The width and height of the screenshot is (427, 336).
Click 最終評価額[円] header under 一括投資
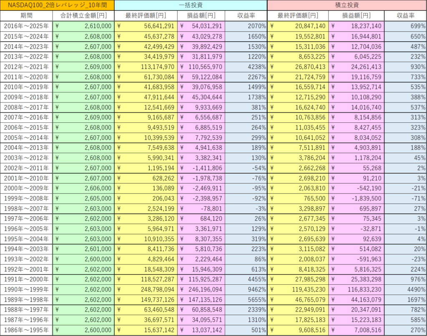tap(146, 16)
